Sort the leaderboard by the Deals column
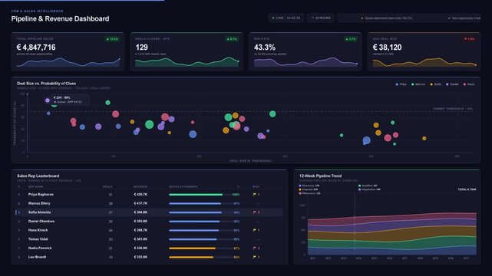The height and width of the screenshot is (276, 492). (107, 187)
